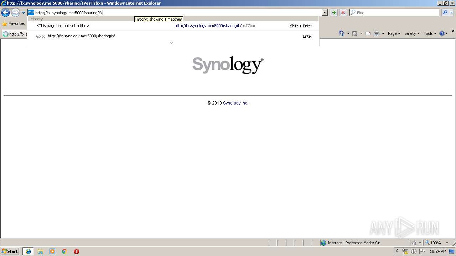This screenshot has width=456, height=256.
Task: Click the volume speaker tray icon
Action: (x=414, y=251)
